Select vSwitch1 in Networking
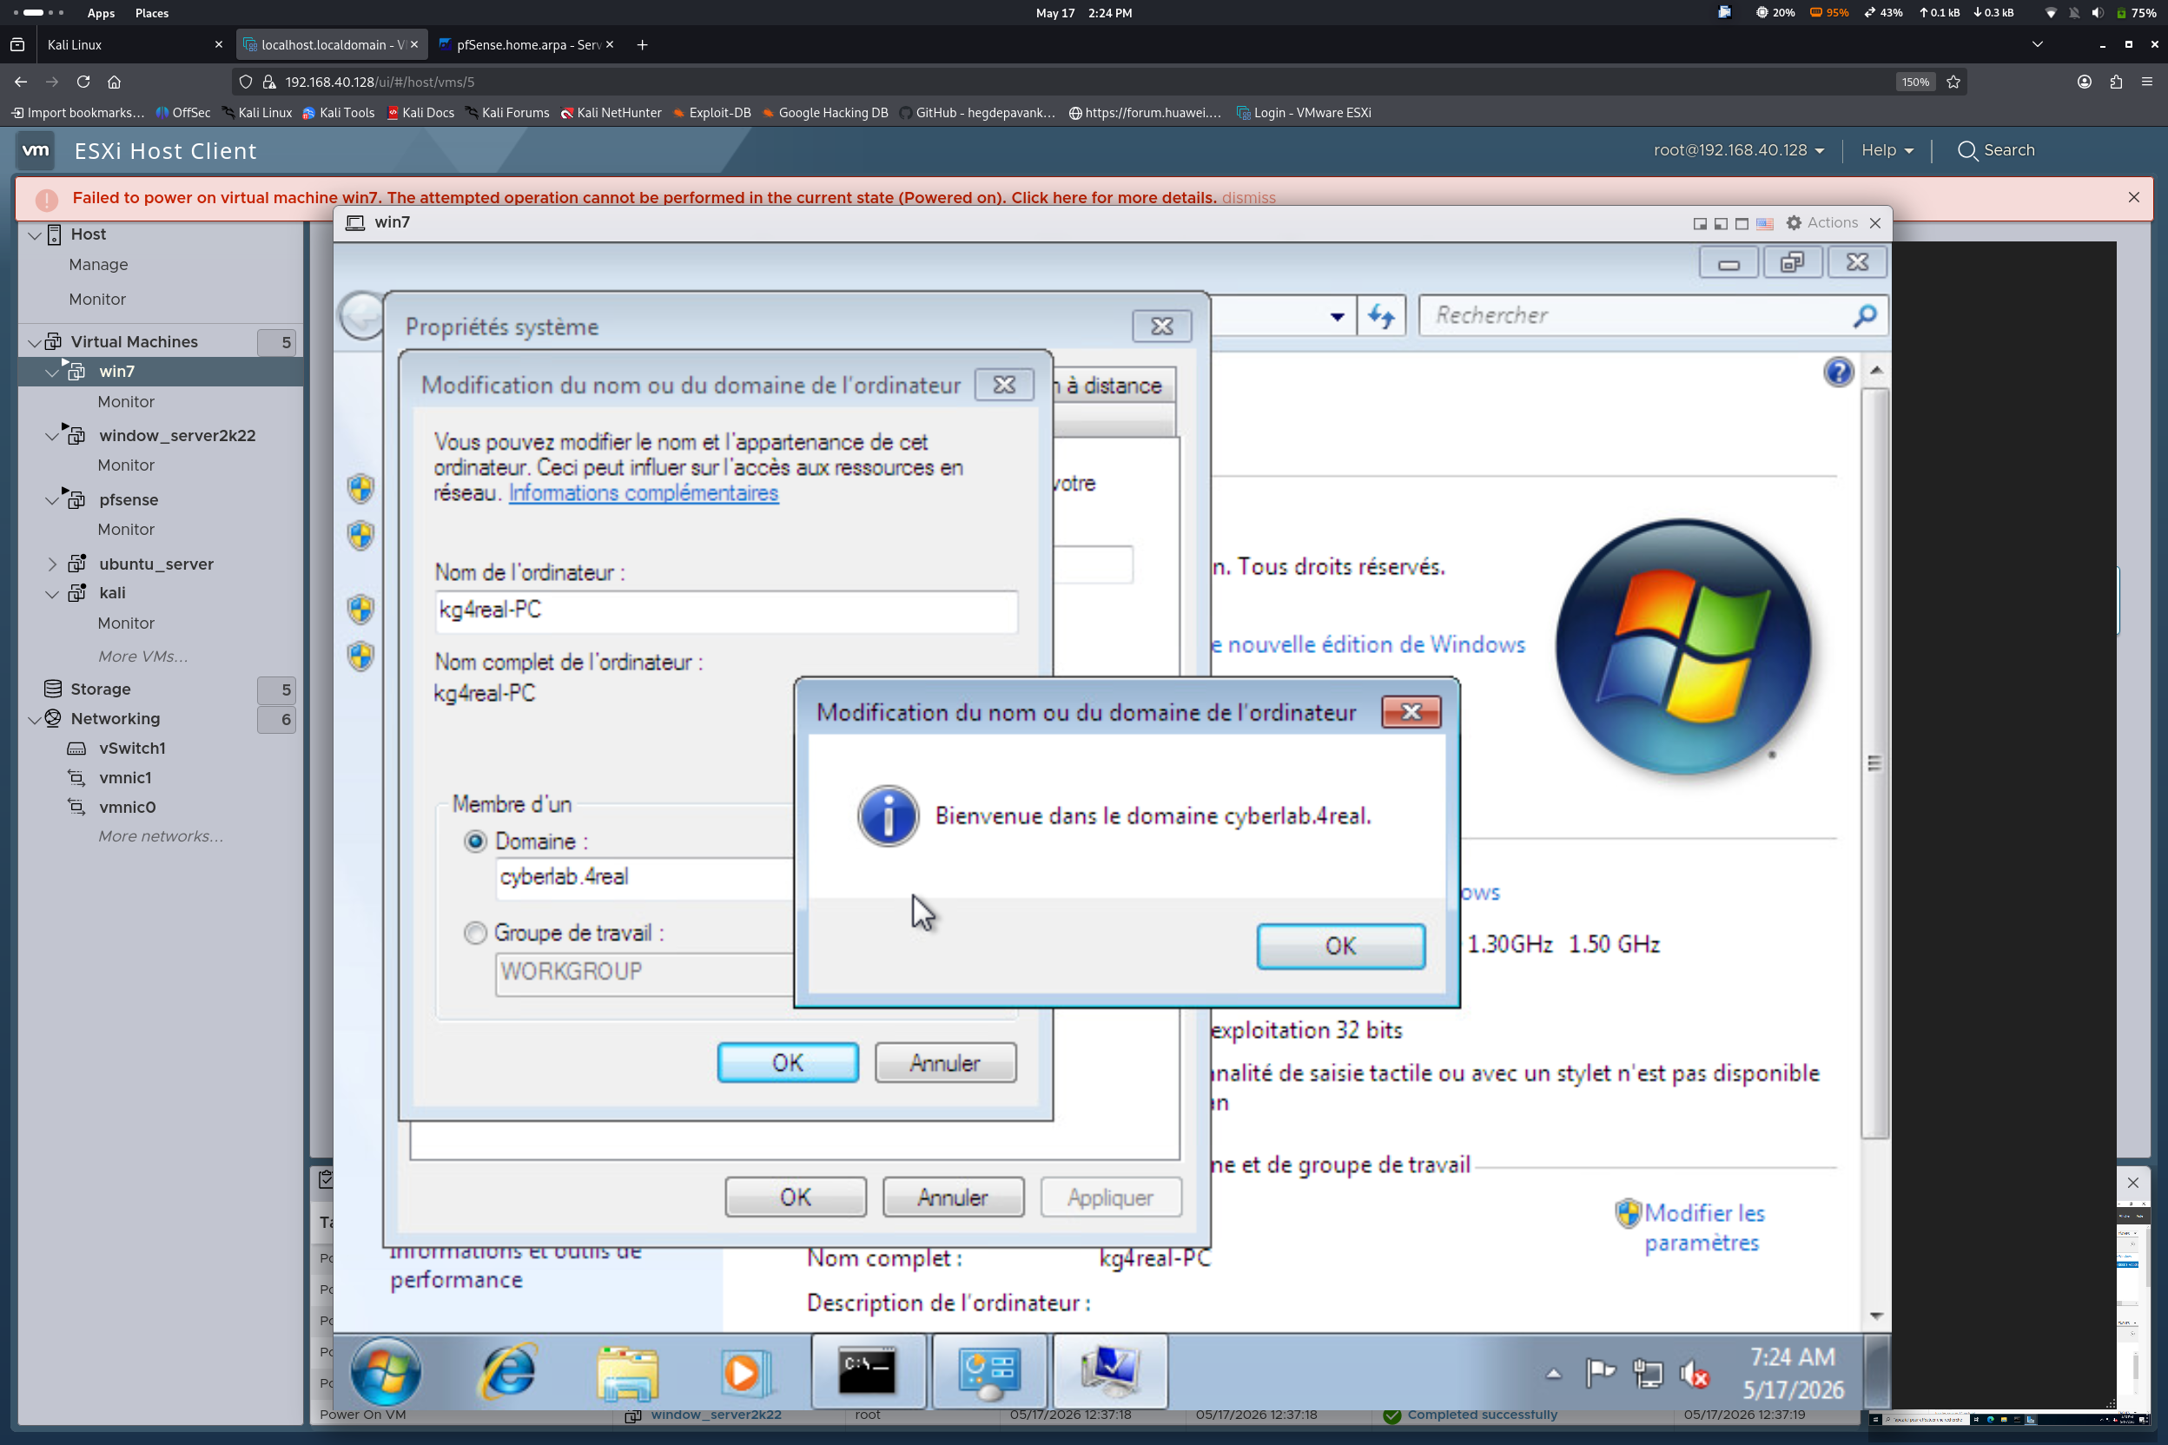This screenshot has width=2168, height=1445. click(x=132, y=749)
